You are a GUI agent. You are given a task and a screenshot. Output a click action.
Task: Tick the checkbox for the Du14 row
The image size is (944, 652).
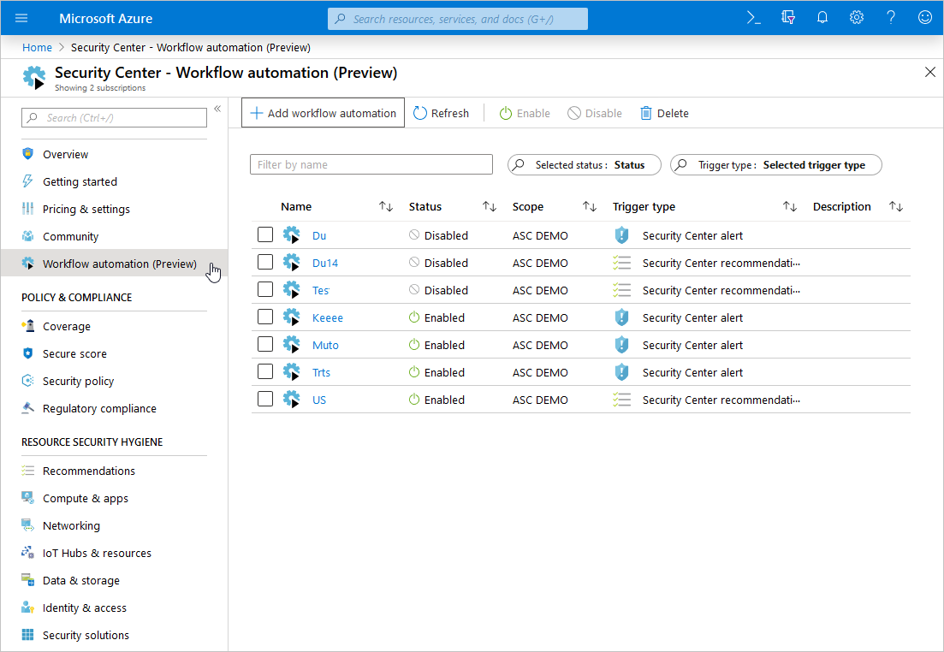pyautogui.click(x=265, y=262)
